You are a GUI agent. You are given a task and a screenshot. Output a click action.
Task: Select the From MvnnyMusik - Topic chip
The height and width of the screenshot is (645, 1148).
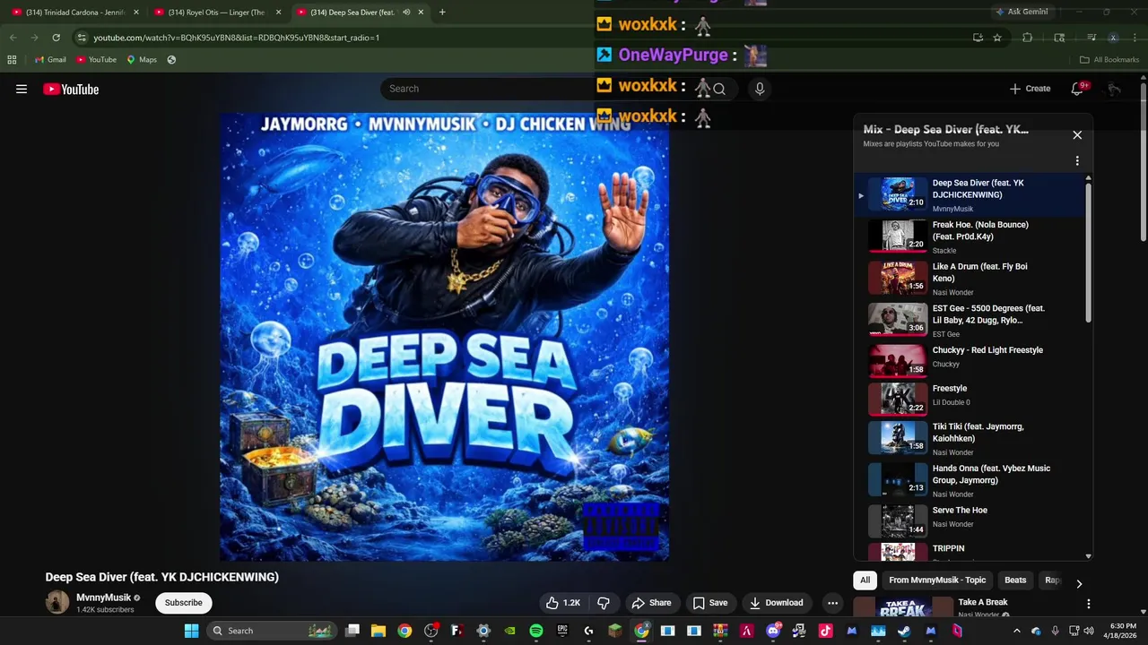coord(937,580)
